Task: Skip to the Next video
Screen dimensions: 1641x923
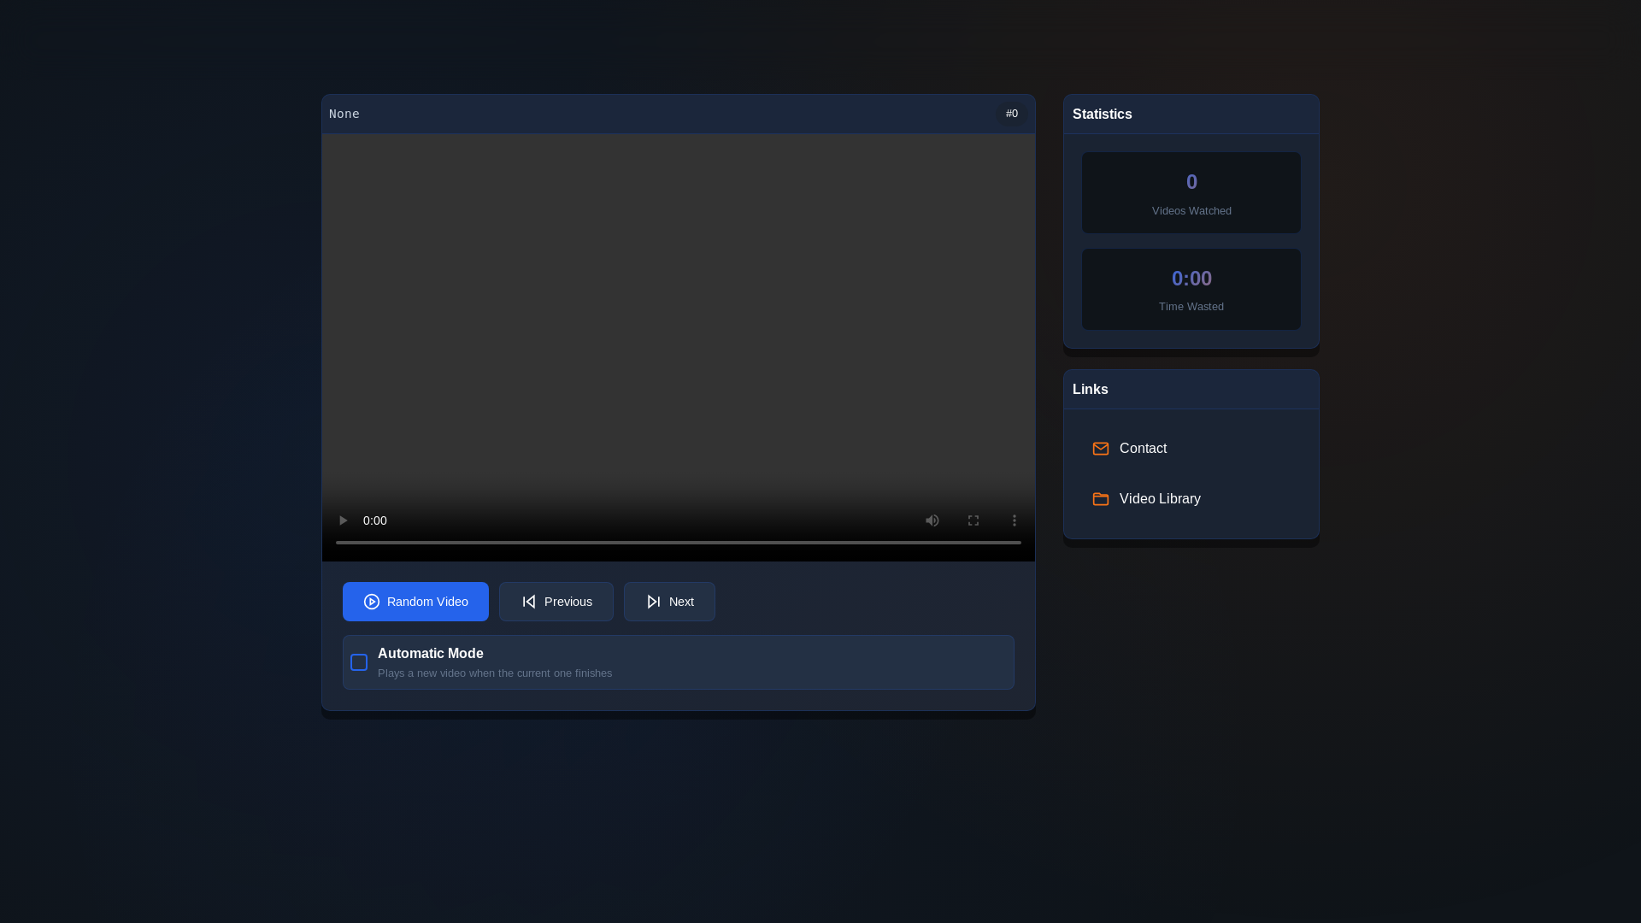Action: coord(669,602)
